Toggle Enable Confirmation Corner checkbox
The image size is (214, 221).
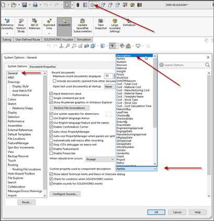(51, 127)
